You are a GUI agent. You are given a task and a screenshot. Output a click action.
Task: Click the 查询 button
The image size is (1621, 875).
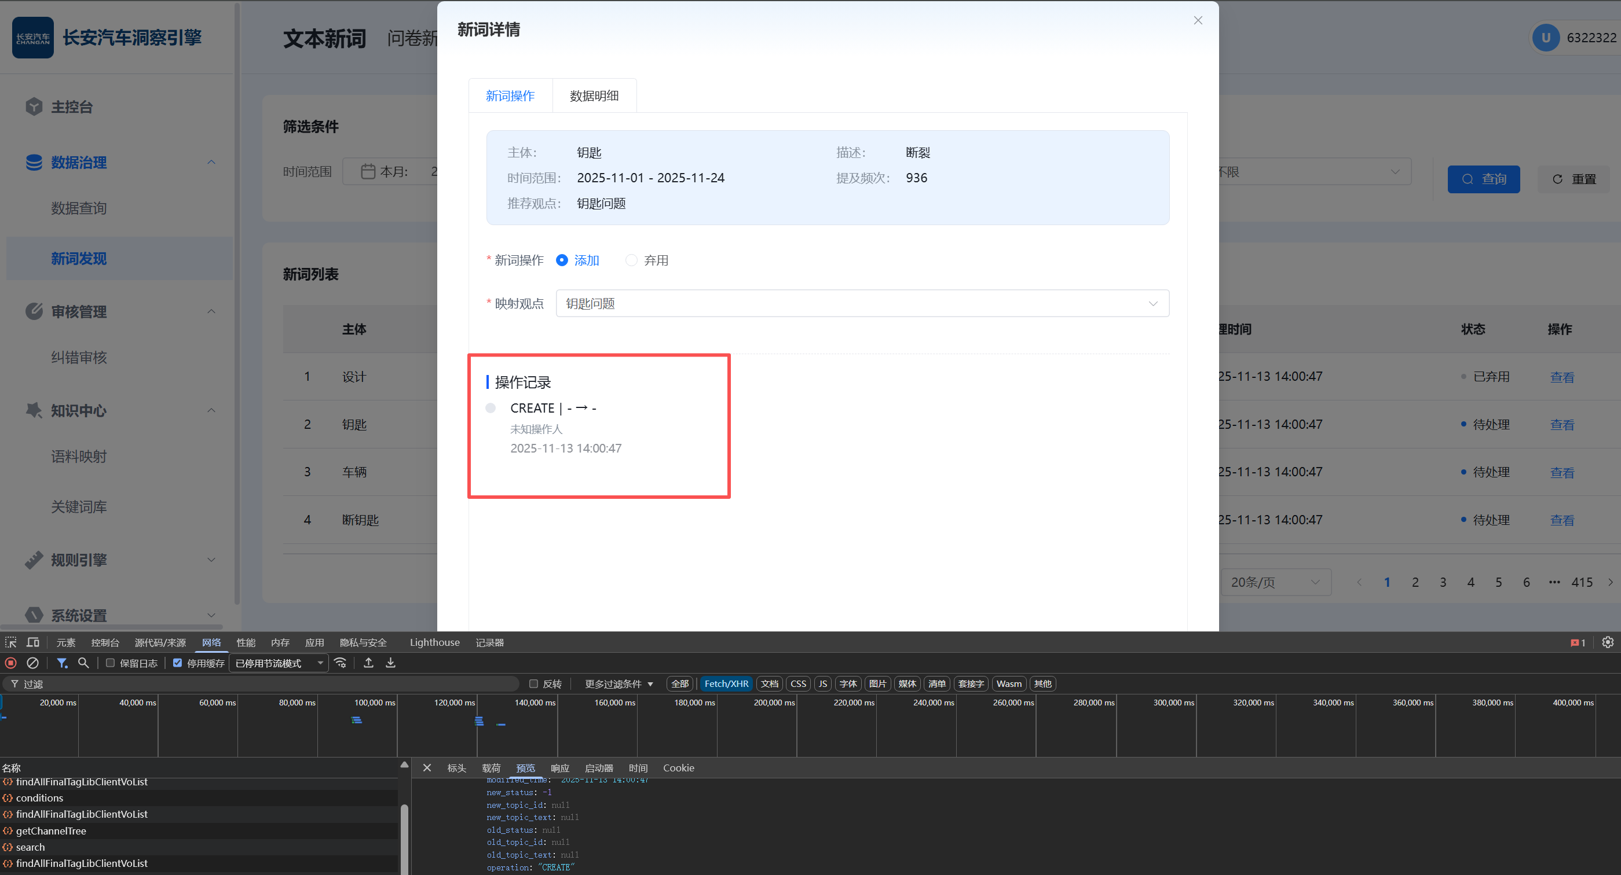point(1483,179)
